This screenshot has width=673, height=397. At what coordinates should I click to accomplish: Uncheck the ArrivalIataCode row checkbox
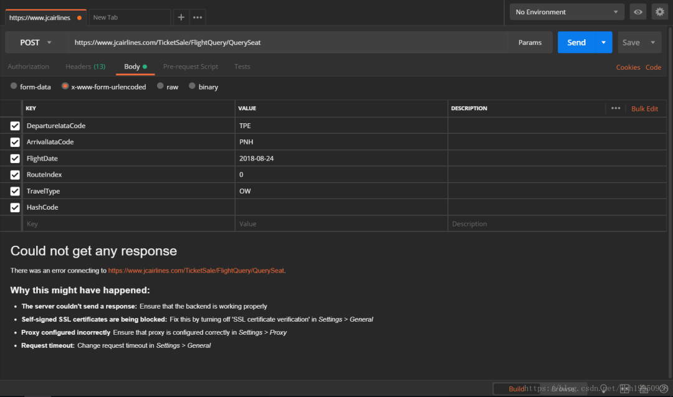pos(15,142)
